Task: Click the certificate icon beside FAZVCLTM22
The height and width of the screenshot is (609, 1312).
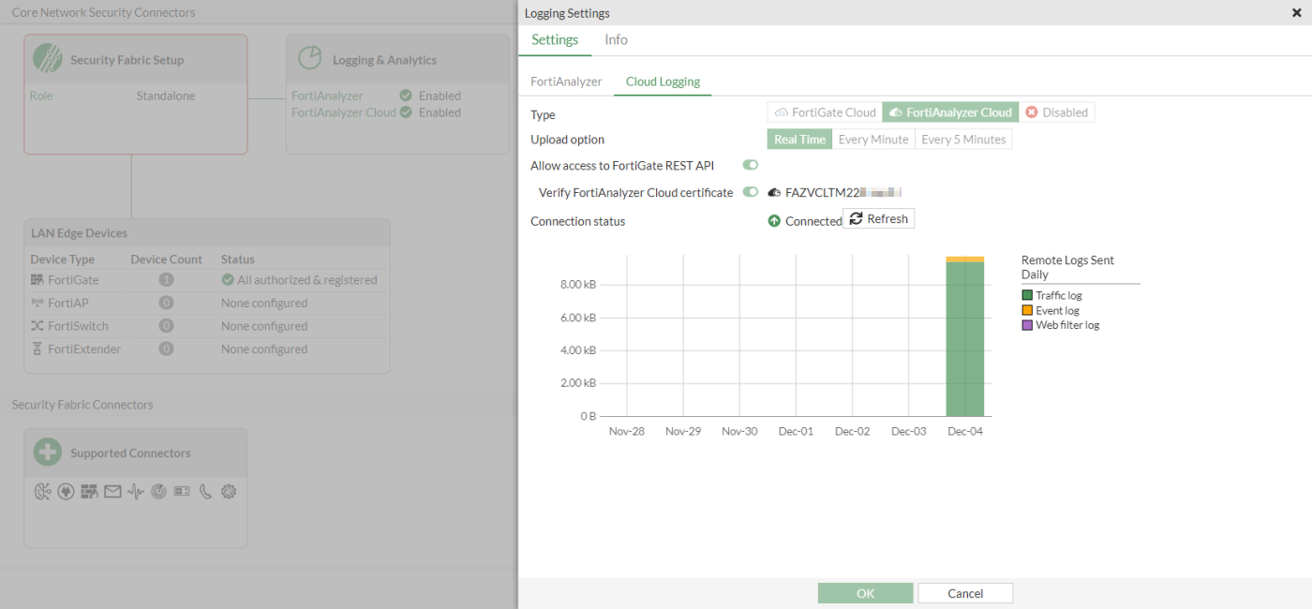Action: [x=773, y=192]
